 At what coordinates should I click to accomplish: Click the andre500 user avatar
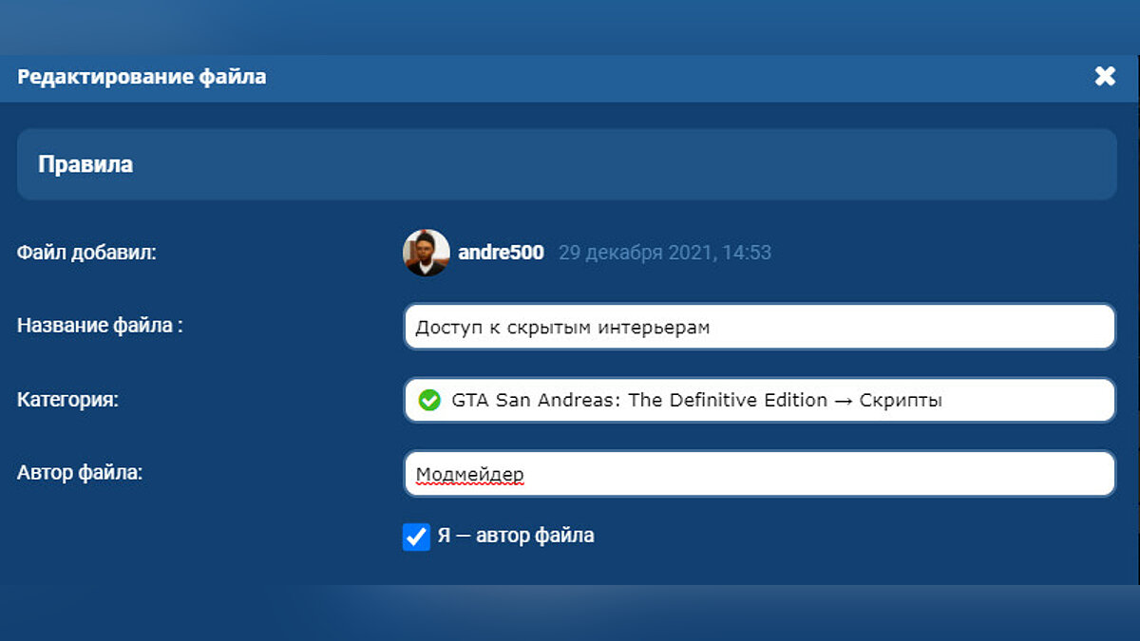[x=427, y=253]
